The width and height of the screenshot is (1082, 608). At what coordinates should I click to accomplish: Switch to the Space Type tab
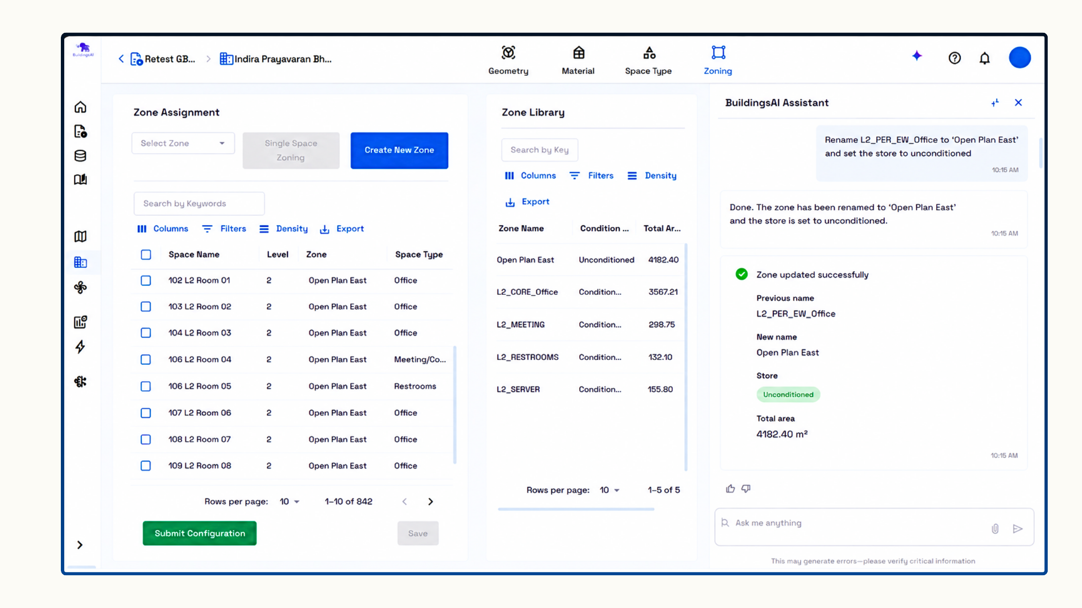pyautogui.click(x=648, y=60)
